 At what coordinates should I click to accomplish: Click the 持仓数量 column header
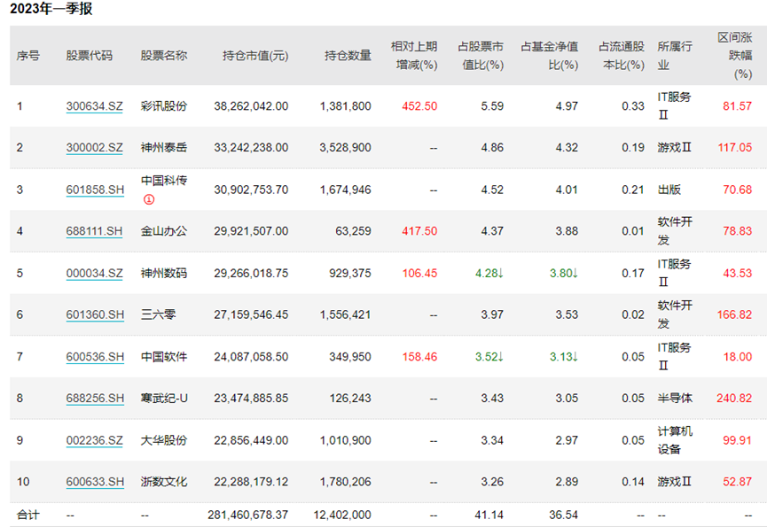point(348,56)
